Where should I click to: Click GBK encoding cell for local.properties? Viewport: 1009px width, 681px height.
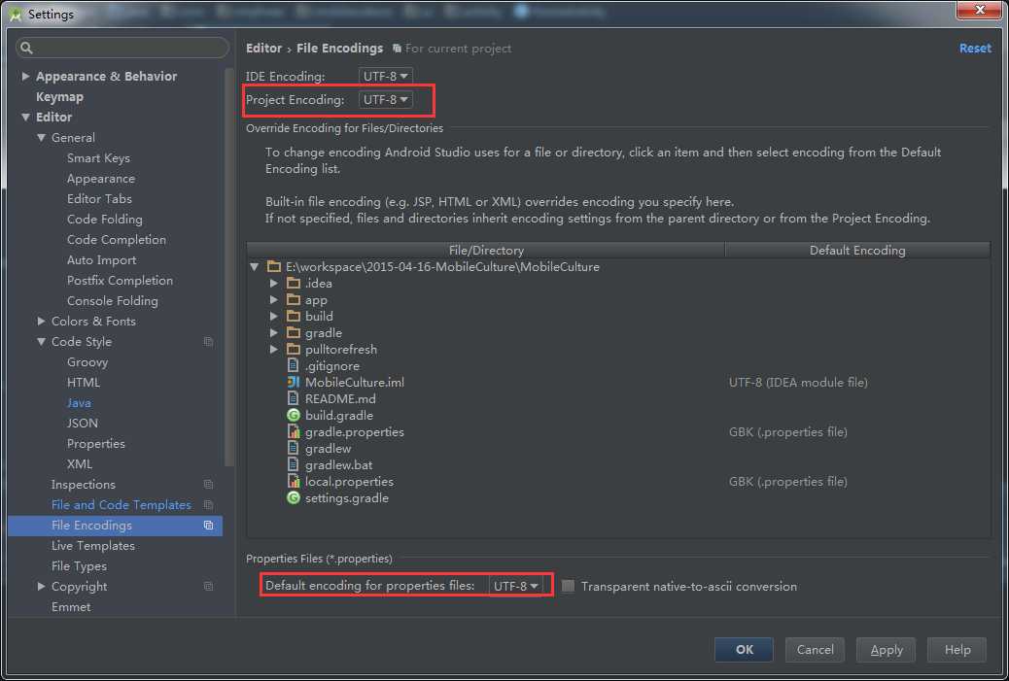(787, 481)
